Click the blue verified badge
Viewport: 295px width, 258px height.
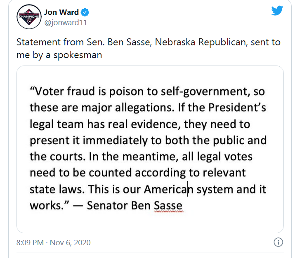point(85,12)
